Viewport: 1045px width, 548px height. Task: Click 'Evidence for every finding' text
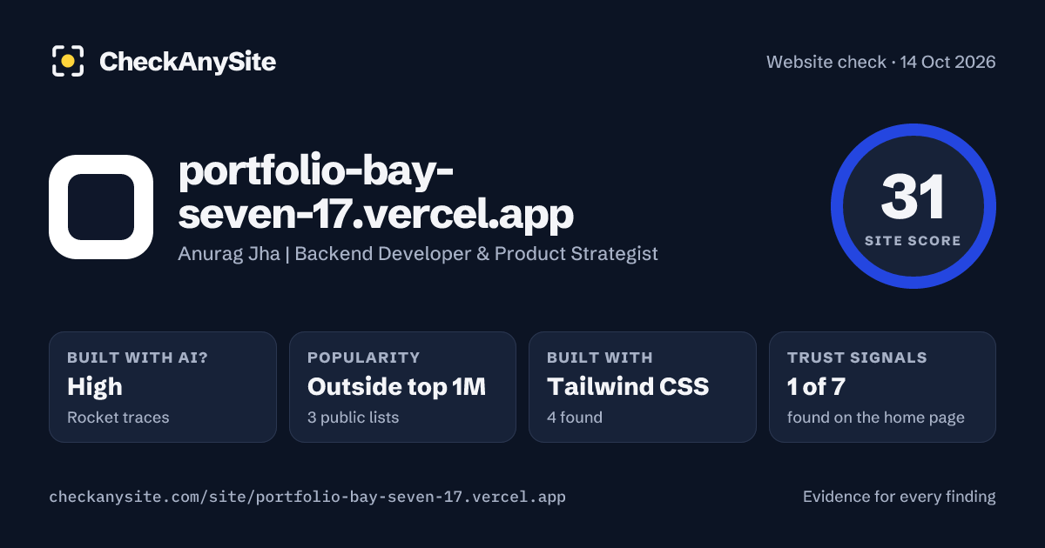(899, 497)
